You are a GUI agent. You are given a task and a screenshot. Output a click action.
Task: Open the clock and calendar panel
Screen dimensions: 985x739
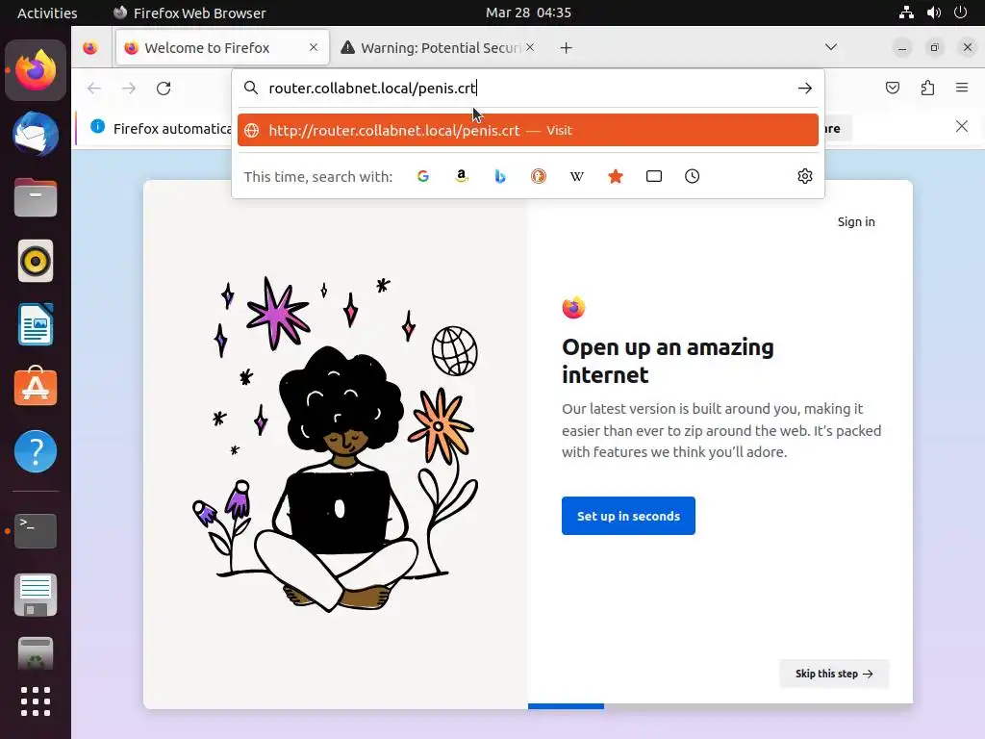click(x=528, y=13)
